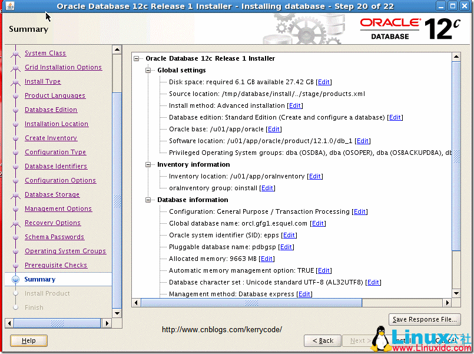
Task: Collapse the Global settings section
Action: coord(147,70)
